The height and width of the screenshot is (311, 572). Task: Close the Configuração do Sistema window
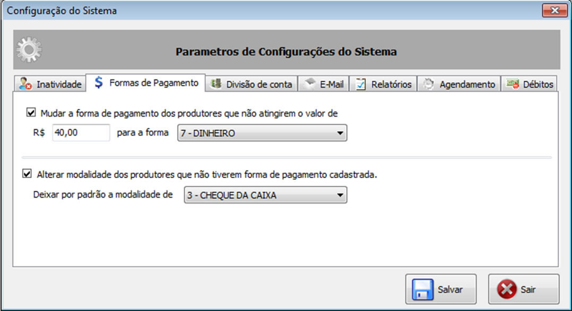pyautogui.click(x=554, y=10)
